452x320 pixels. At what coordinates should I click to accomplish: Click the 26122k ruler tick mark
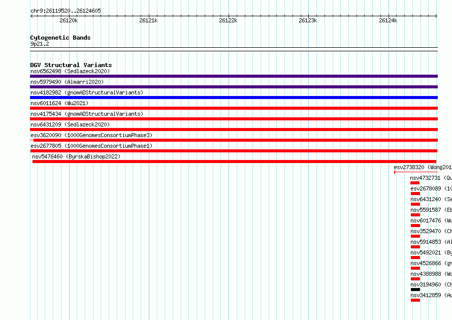pos(229,16)
